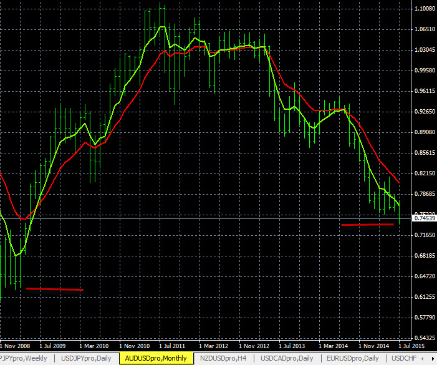The image size is (437, 365).
Task: Click the 1.10080 price scale label
Action: coord(424,9)
